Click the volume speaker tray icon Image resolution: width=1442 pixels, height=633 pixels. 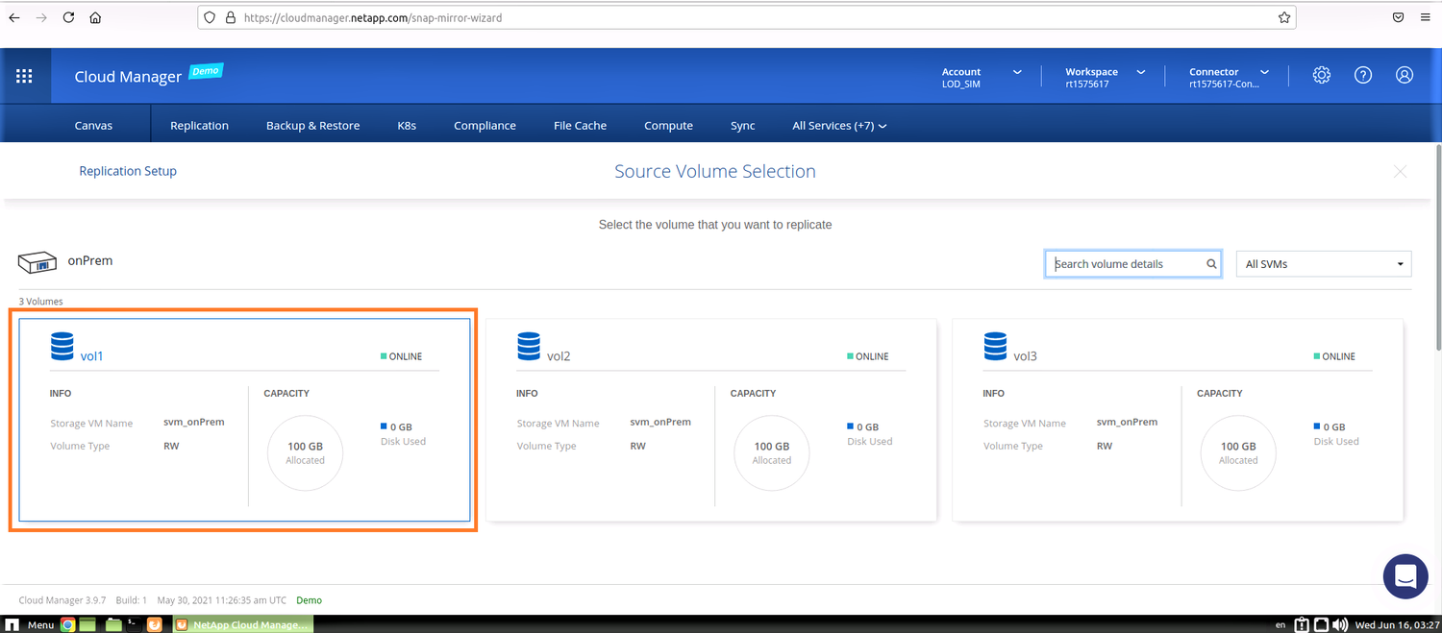point(1340,624)
